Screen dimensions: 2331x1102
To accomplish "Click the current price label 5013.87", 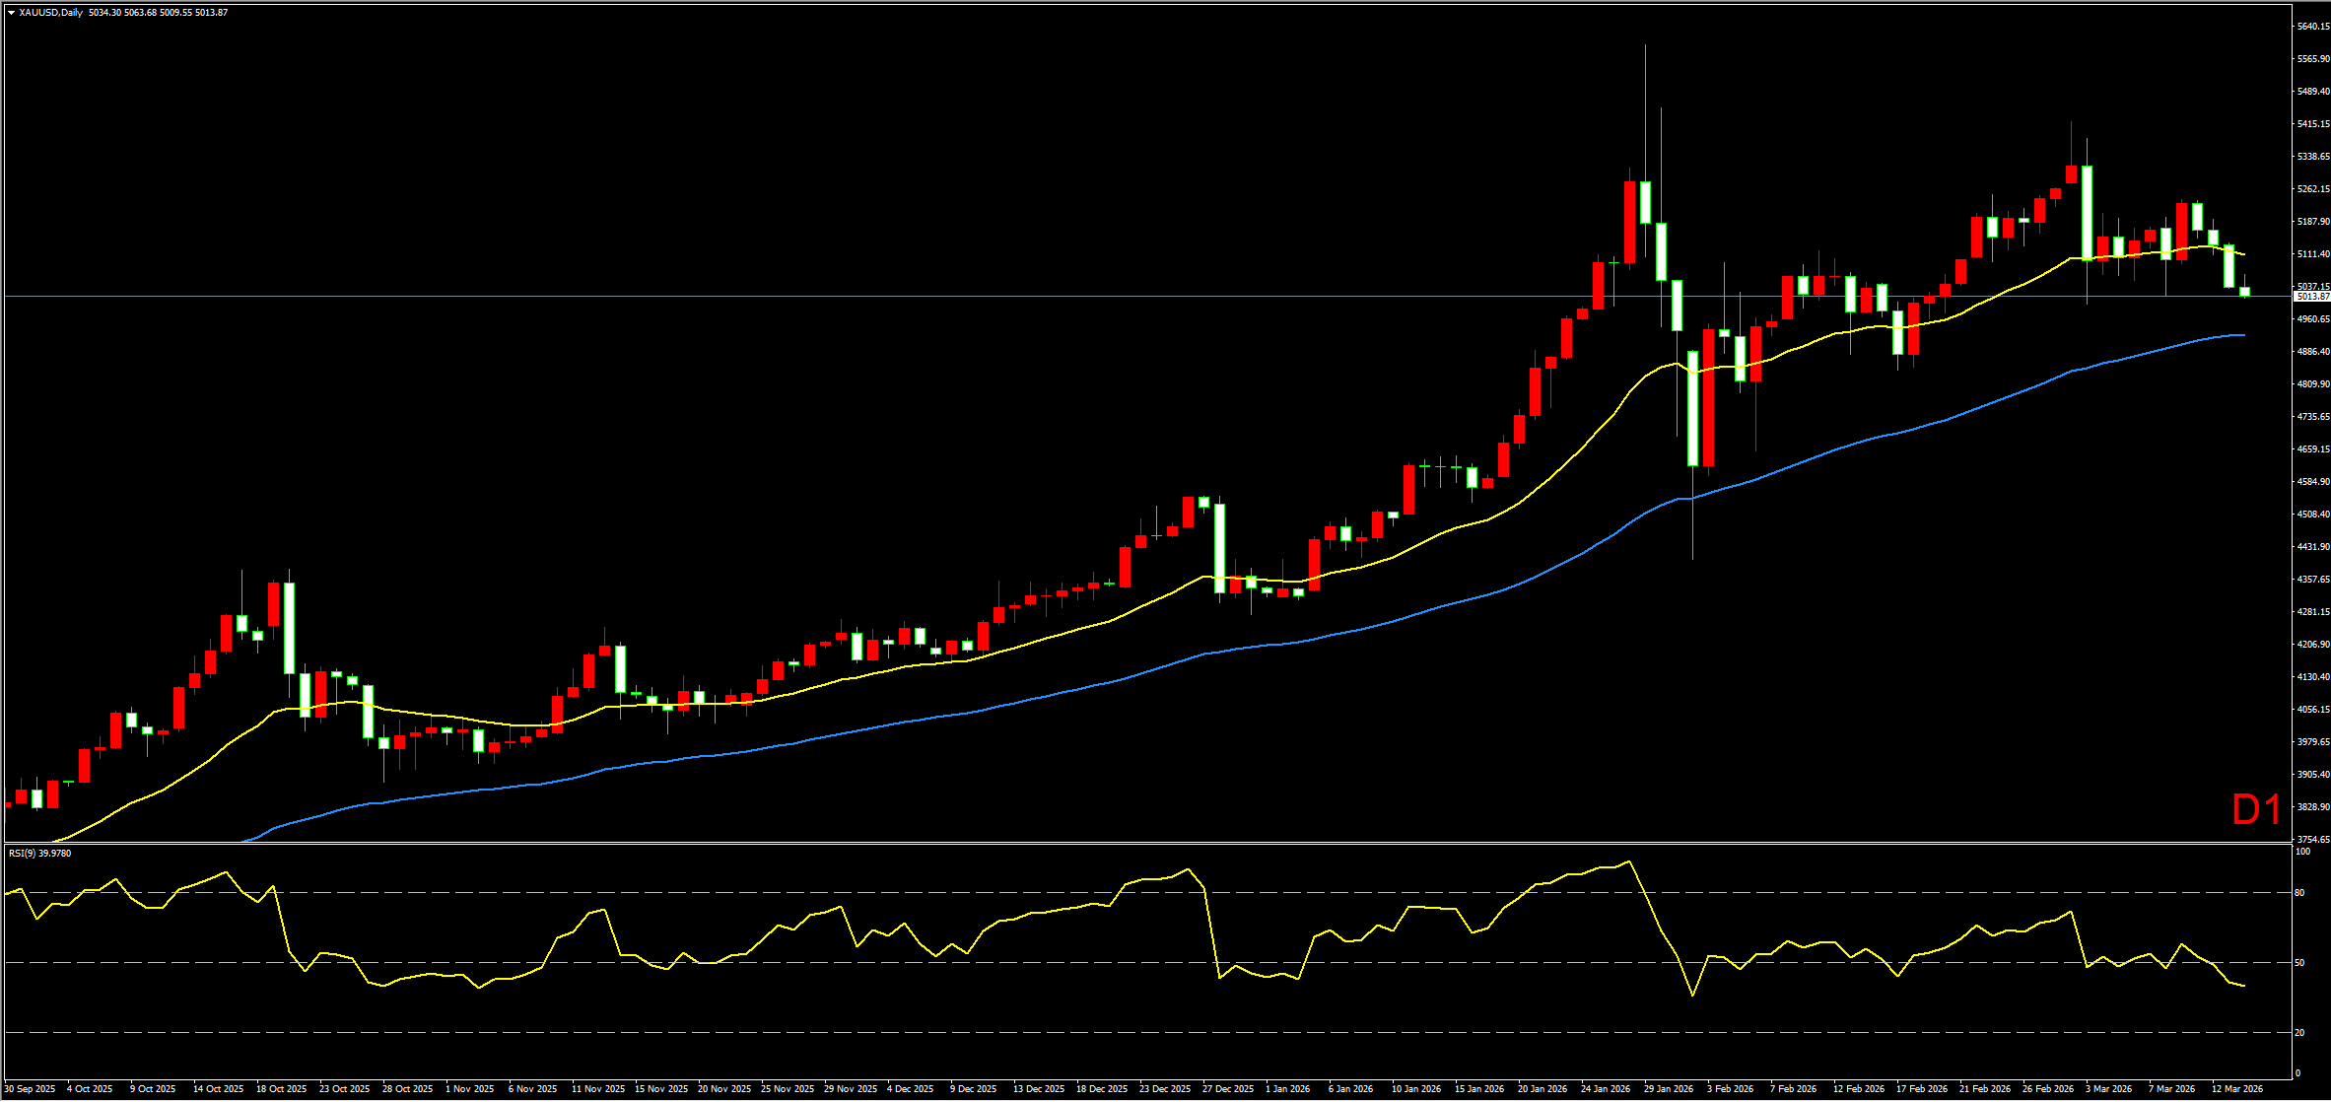I will (x=2311, y=297).
